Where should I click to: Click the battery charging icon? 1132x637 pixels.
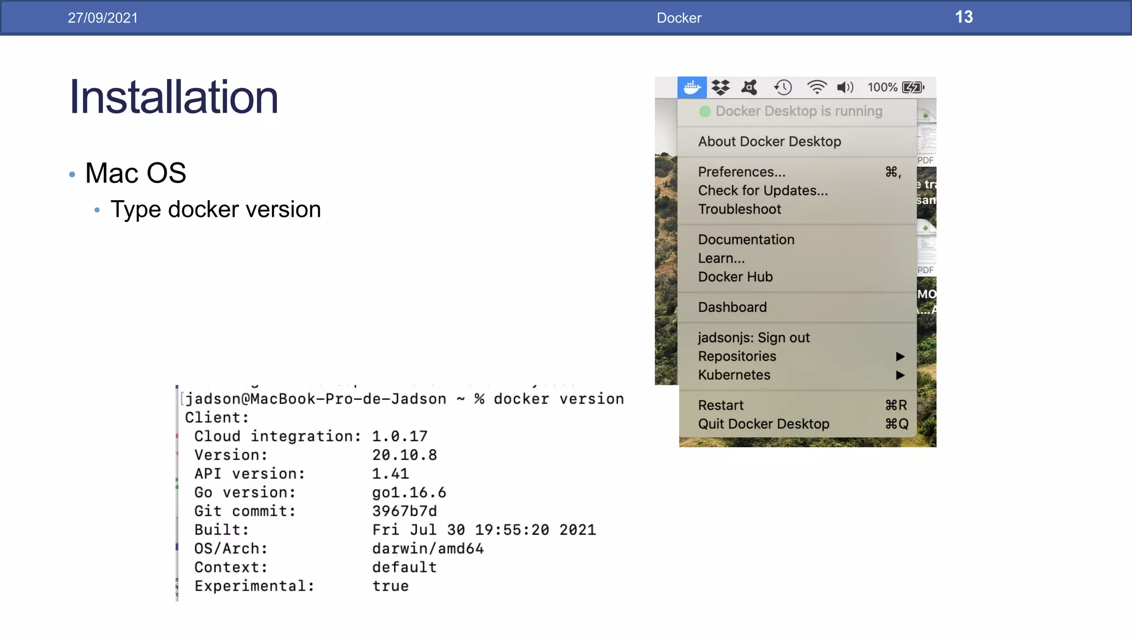(x=913, y=87)
